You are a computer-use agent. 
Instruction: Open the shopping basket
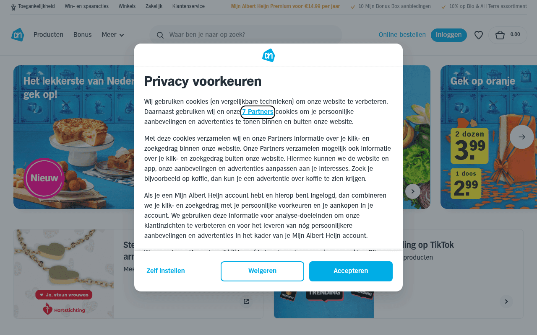[507, 35]
